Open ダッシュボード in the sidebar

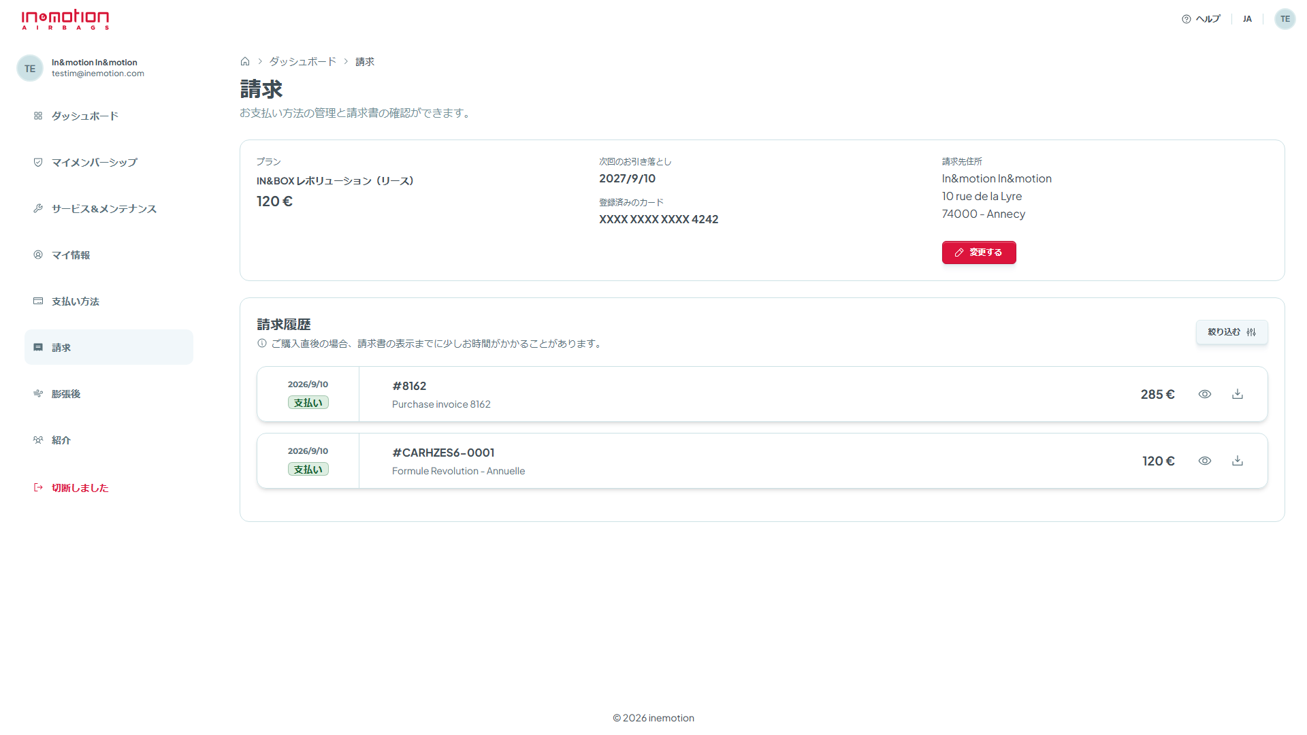tap(109, 116)
